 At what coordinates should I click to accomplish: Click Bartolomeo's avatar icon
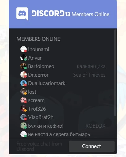coord(24,66)
